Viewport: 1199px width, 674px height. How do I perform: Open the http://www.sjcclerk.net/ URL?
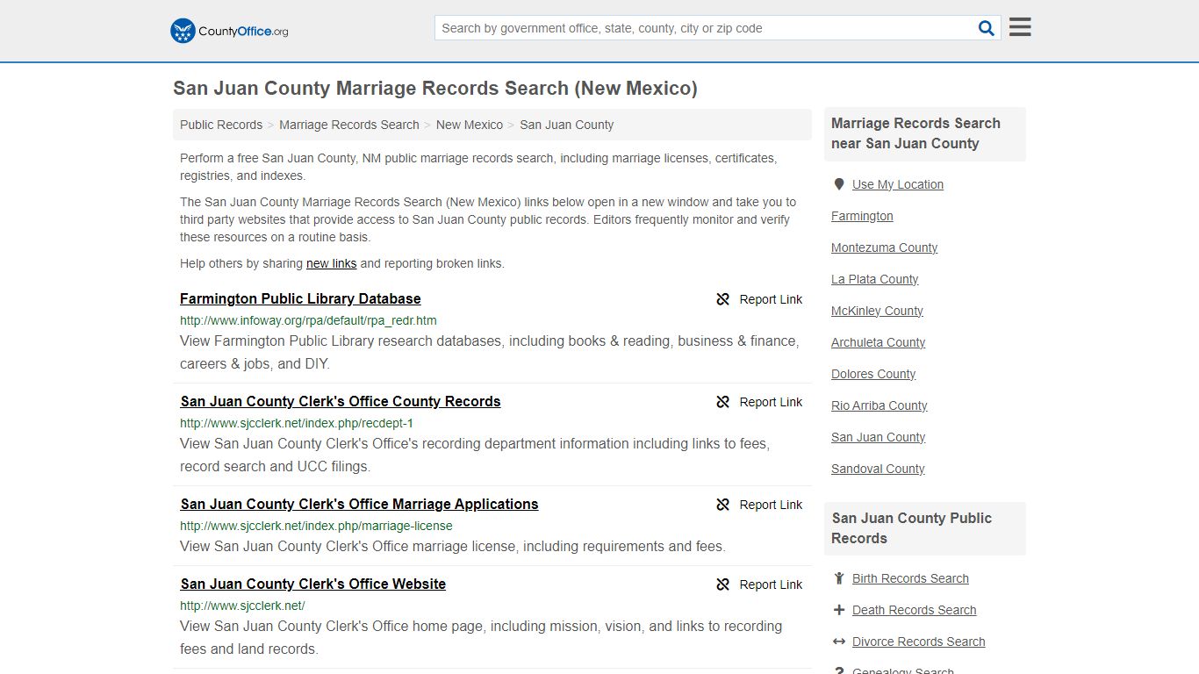coord(242,606)
